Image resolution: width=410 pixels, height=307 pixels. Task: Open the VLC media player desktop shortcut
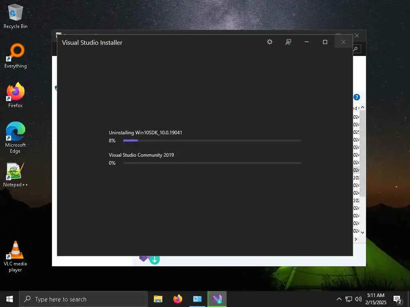click(16, 257)
